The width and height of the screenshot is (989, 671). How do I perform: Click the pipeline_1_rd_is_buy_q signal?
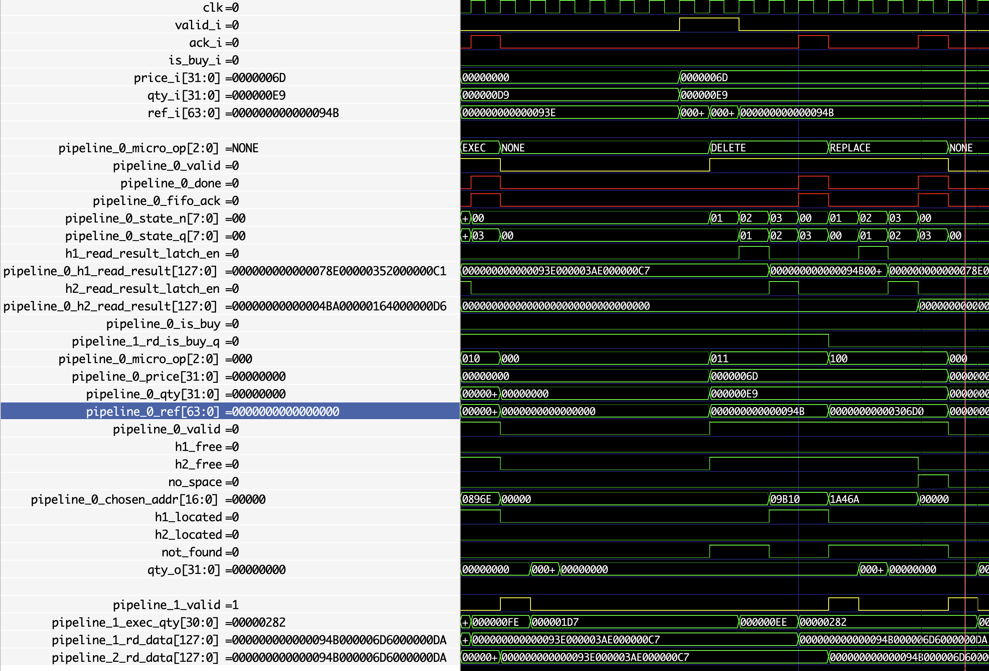point(230,341)
